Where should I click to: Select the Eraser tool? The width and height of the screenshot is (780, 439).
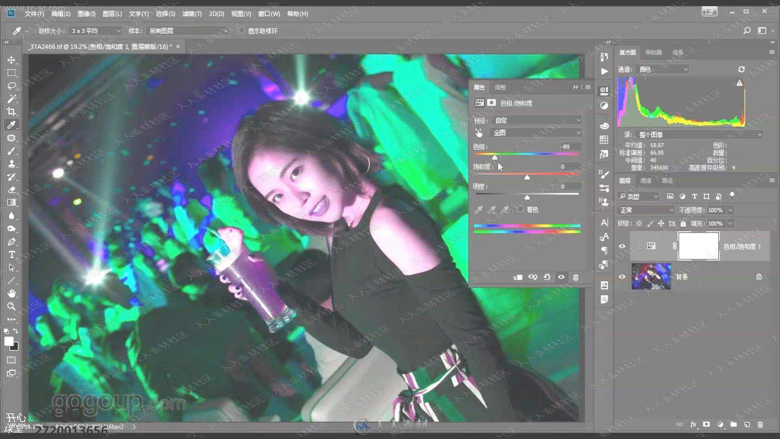tap(11, 190)
